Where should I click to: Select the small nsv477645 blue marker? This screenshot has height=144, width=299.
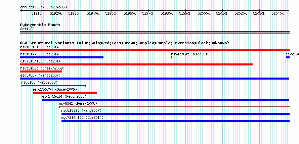172,57
